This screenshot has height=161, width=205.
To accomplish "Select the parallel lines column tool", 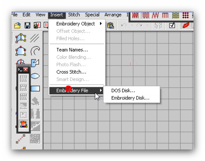I will coord(35,38).
